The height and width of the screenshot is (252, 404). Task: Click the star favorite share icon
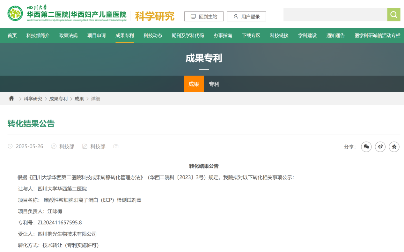click(394, 147)
